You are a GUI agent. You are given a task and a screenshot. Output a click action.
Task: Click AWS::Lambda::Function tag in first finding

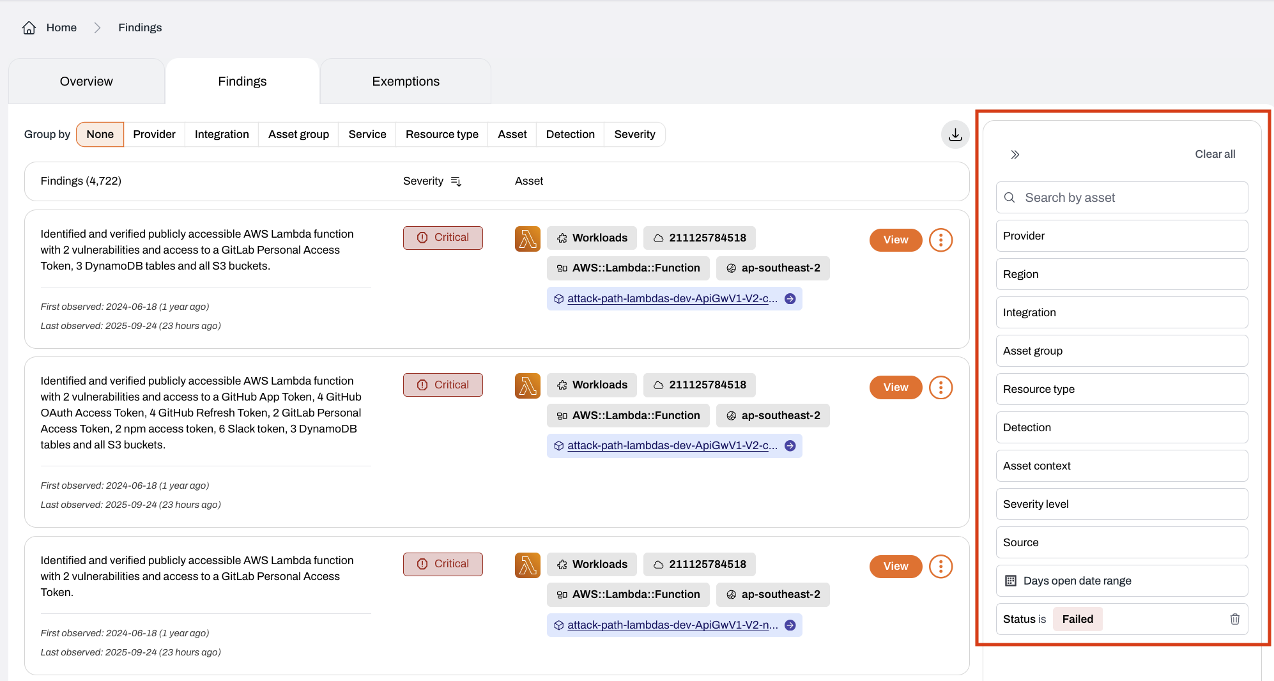click(628, 268)
